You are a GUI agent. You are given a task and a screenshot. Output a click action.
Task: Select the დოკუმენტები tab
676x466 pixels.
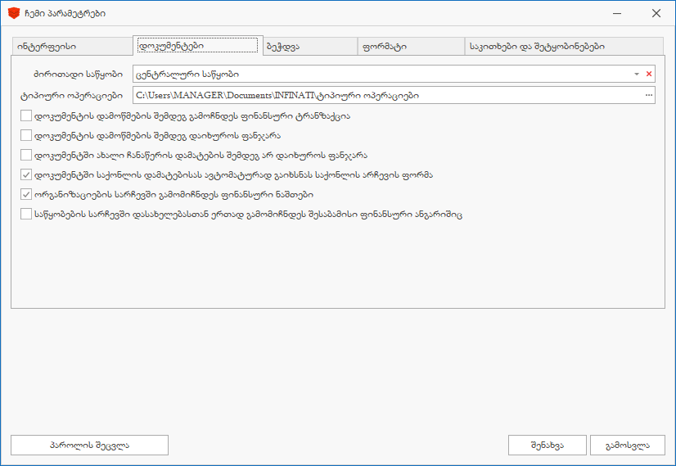[x=196, y=45]
